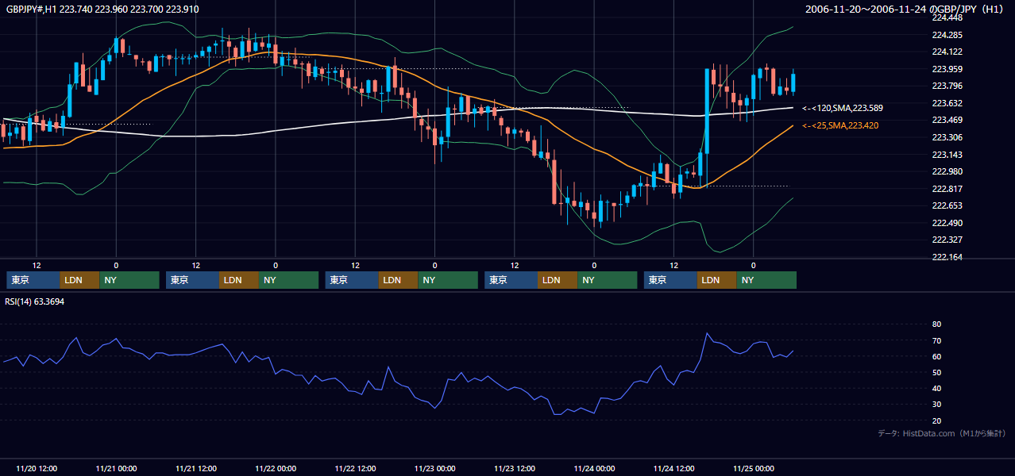Click the 222.164 price level label
Image resolution: width=1015 pixels, height=476 pixels.
(x=947, y=257)
